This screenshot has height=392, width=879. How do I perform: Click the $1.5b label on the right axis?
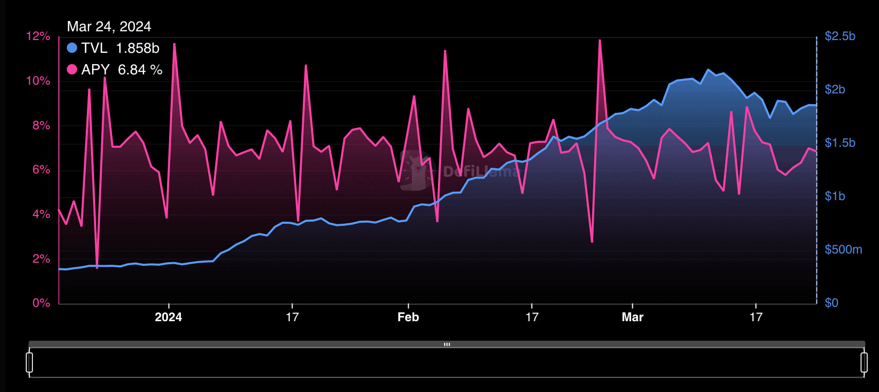[840, 143]
